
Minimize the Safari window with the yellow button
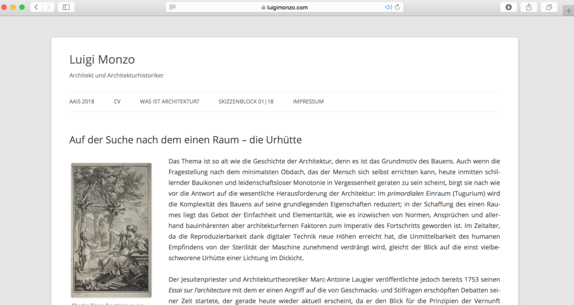click(x=13, y=7)
